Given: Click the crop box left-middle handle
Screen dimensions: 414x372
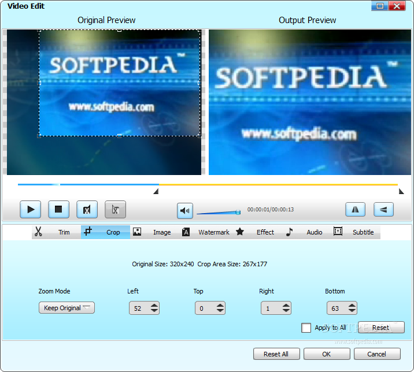Looking at the screenshot, I should (x=39, y=83).
